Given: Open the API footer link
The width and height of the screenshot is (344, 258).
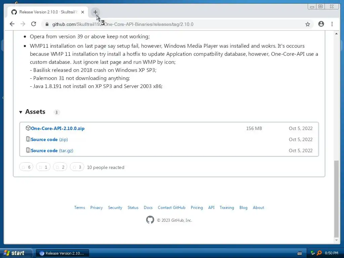Looking at the screenshot, I should coord(211,208).
